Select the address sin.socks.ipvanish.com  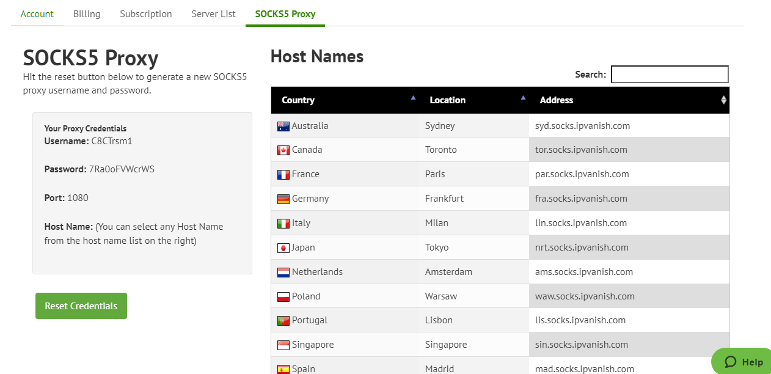pos(581,344)
